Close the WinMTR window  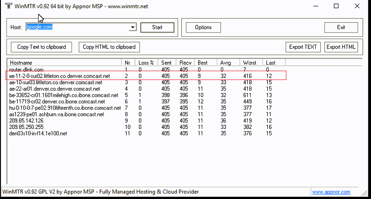click(x=357, y=6)
